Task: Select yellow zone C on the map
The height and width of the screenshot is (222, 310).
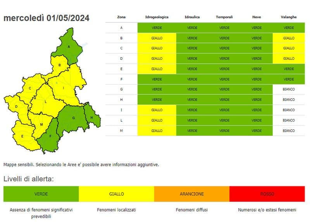Action: 29,89
